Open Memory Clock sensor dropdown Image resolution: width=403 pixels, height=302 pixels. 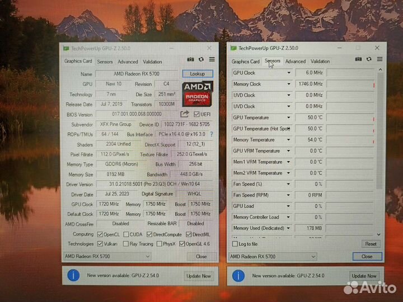point(289,84)
